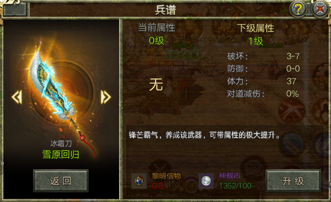Tap the dimmed sword skill icon
Image resolution: width=331 pixels, height=202 pixels.
(292, 144)
